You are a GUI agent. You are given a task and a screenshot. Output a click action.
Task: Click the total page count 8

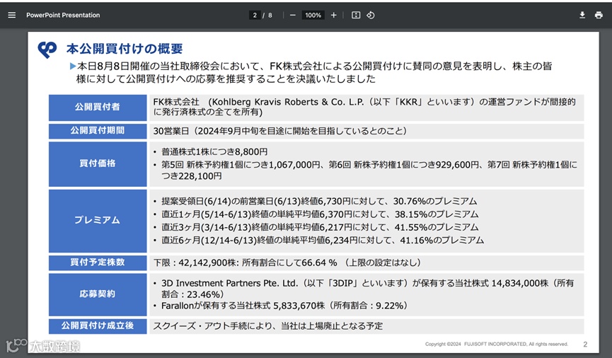[x=270, y=16]
